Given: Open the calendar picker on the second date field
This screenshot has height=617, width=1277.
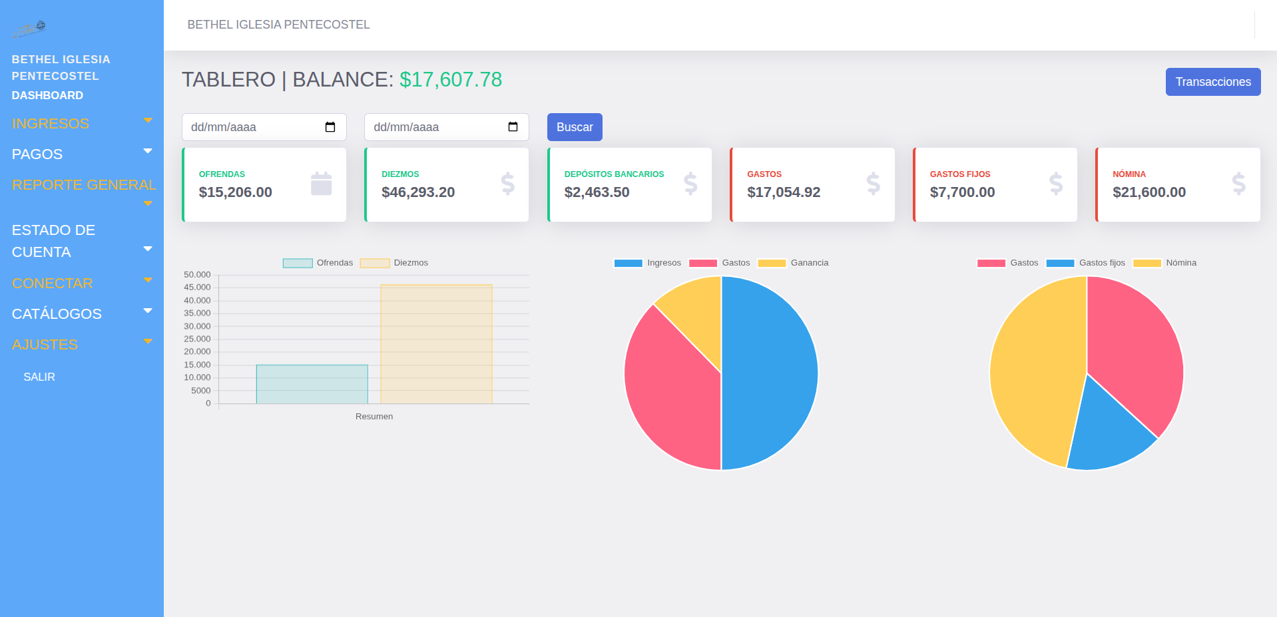Looking at the screenshot, I should (513, 127).
